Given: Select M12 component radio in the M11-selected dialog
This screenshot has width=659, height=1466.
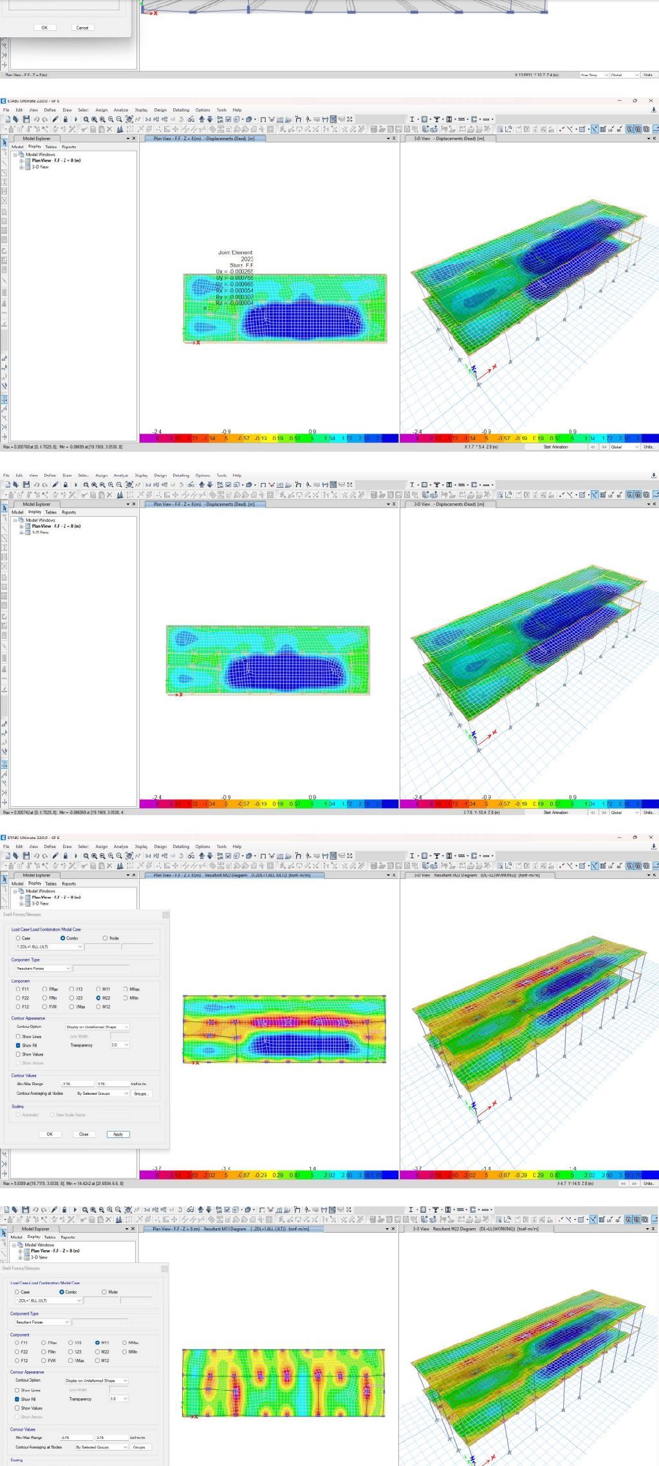Looking at the screenshot, I should pos(98,1360).
